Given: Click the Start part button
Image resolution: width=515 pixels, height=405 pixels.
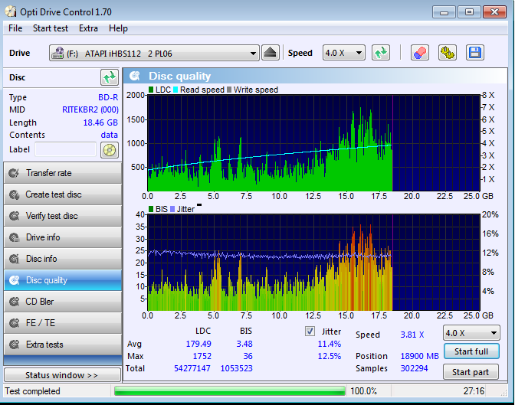Looking at the screenshot, I should tap(471, 372).
